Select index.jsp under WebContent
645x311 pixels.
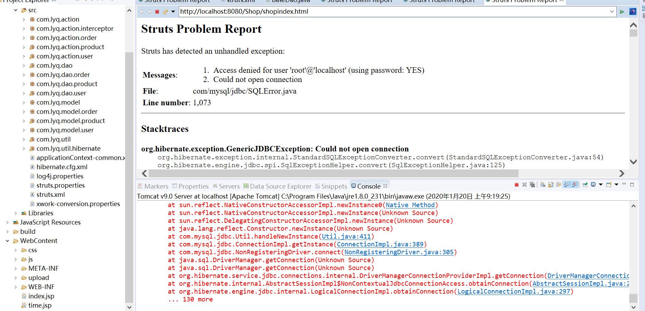[x=41, y=296]
